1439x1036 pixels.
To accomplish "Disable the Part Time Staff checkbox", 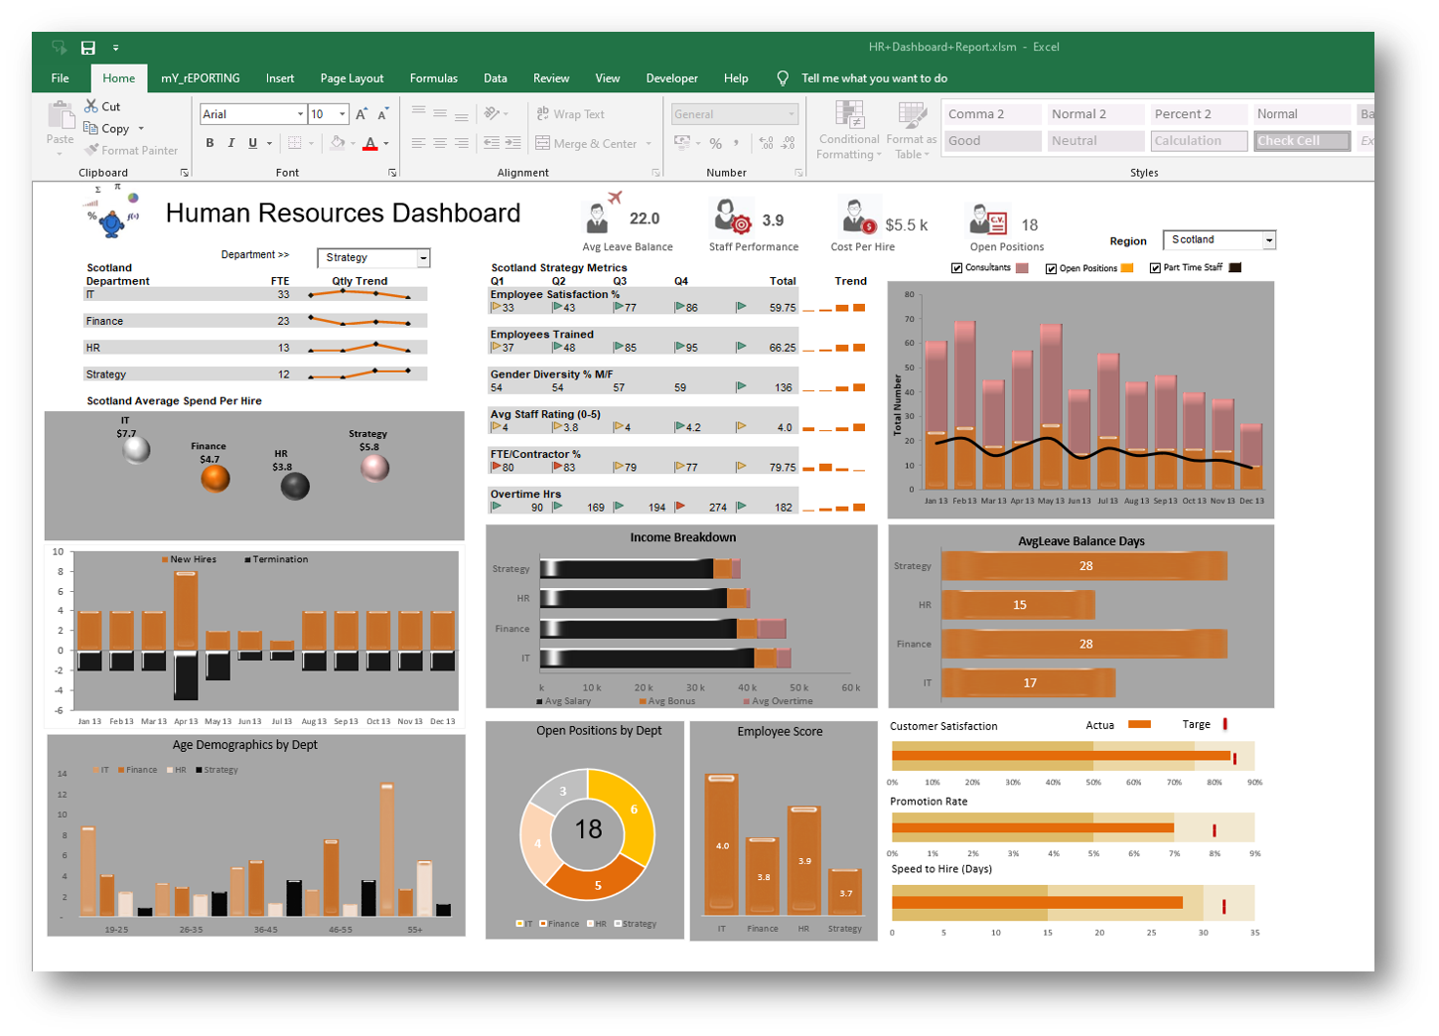I will pos(1155,268).
